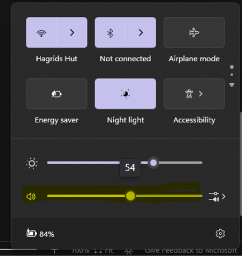Click the brightness slider thumb
The width and height of the screenshot is (242, 256).
click(153, 162)
